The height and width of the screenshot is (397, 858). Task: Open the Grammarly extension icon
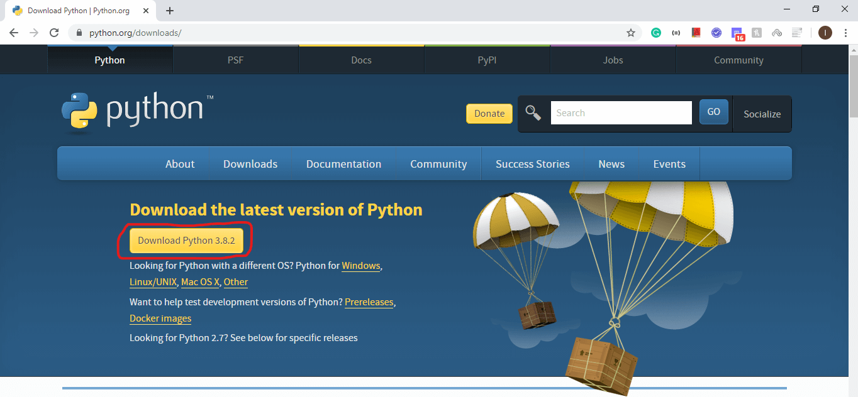click(x=656, y=33)
